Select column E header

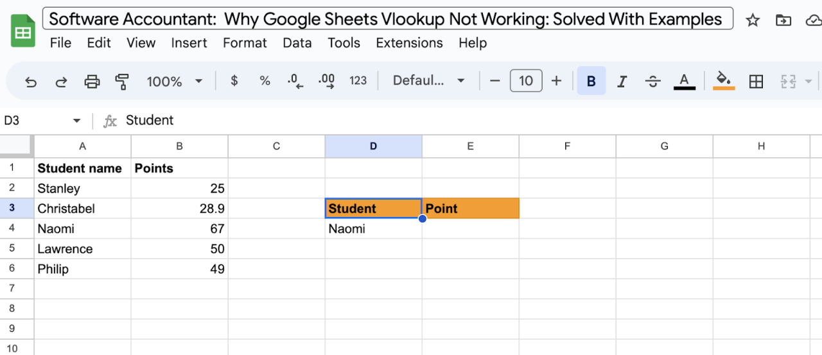[471, 146]
